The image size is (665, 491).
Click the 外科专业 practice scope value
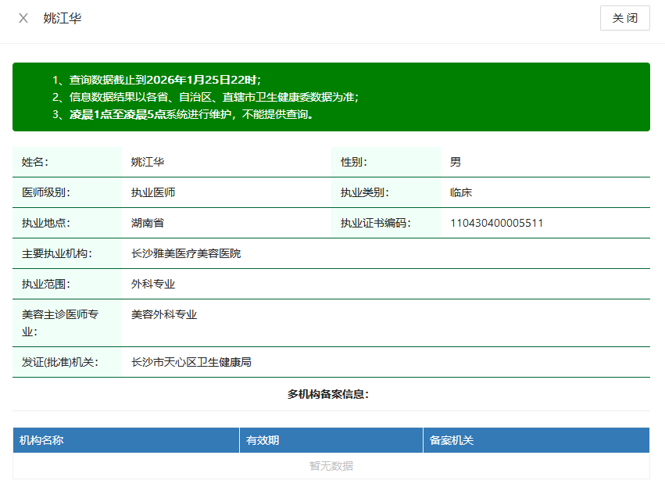[153, 284]
